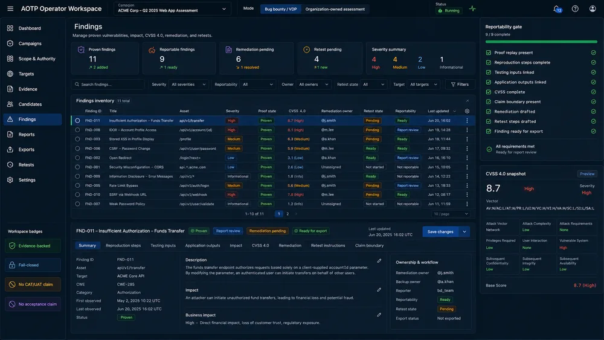Screen dimensions: 604x340
Task: Click the activity pulse icon near Status
Action: tap(472, 9)
